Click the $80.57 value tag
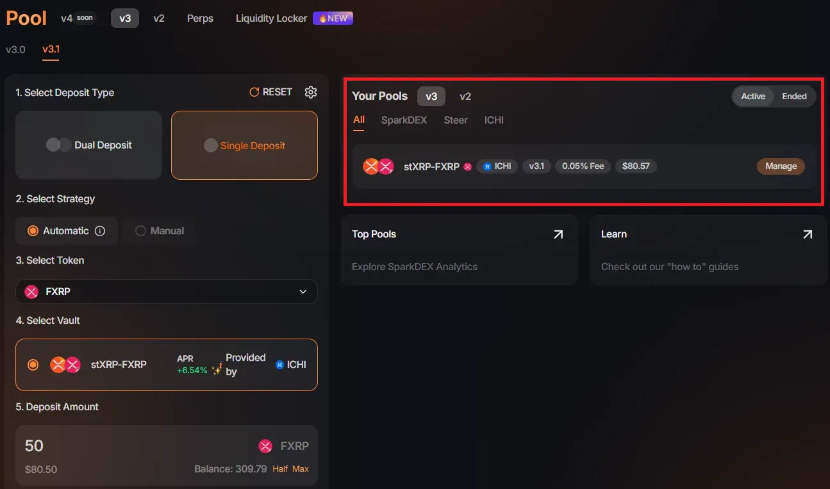Image resolution: width=830 pixels, height=489 pixels. pos(636,166)
